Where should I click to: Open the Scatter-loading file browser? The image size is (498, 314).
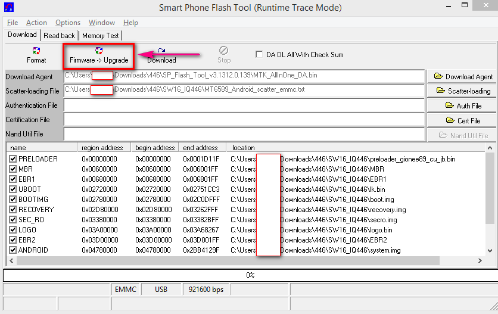[463, 91]
